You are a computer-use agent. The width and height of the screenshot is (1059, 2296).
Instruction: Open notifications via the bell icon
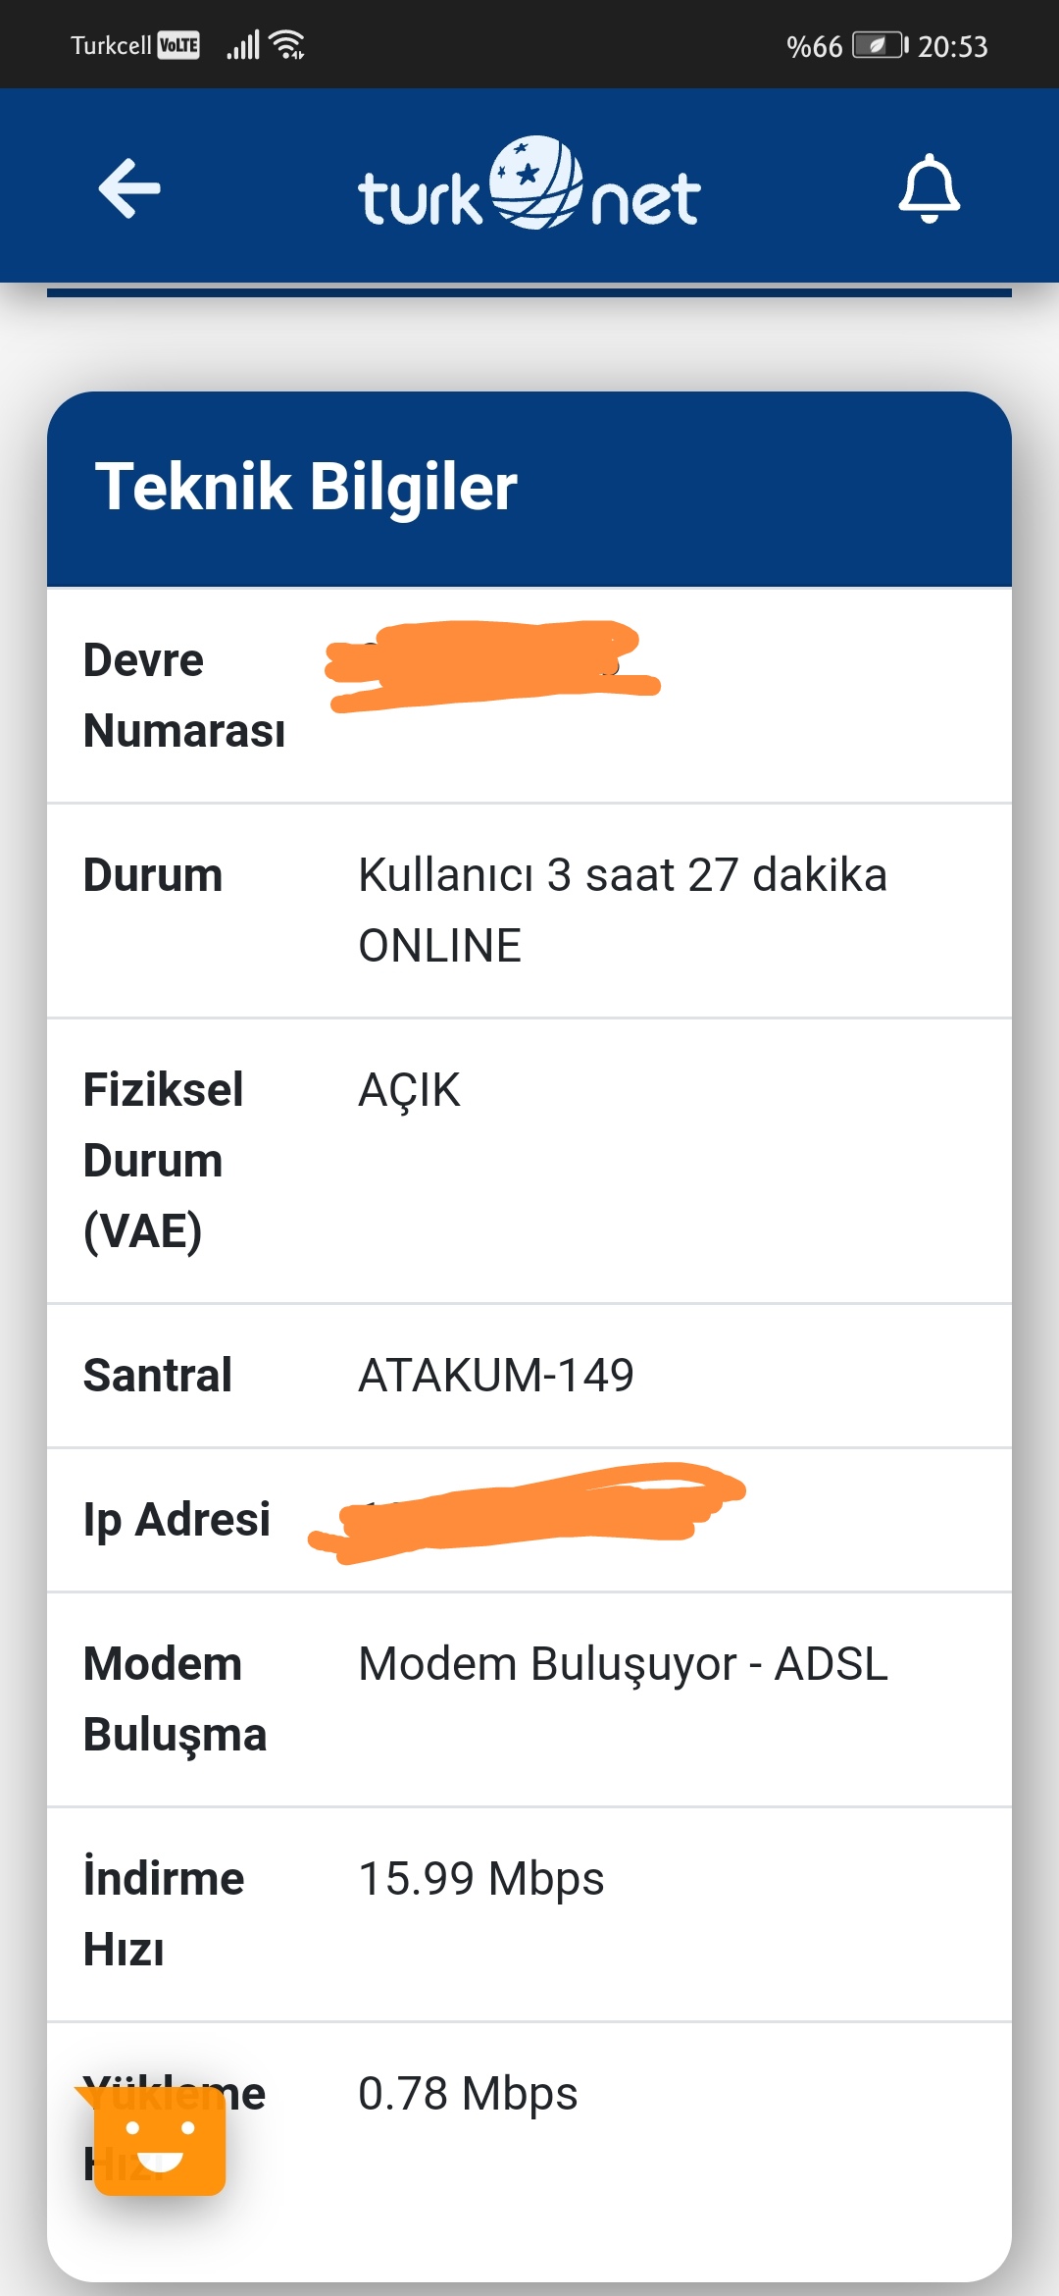coord(929,187)
